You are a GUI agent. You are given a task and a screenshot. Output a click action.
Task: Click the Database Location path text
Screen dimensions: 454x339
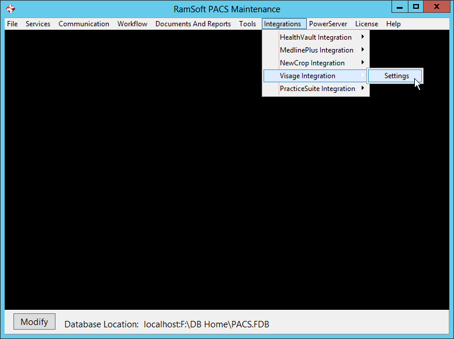point(206,324)
